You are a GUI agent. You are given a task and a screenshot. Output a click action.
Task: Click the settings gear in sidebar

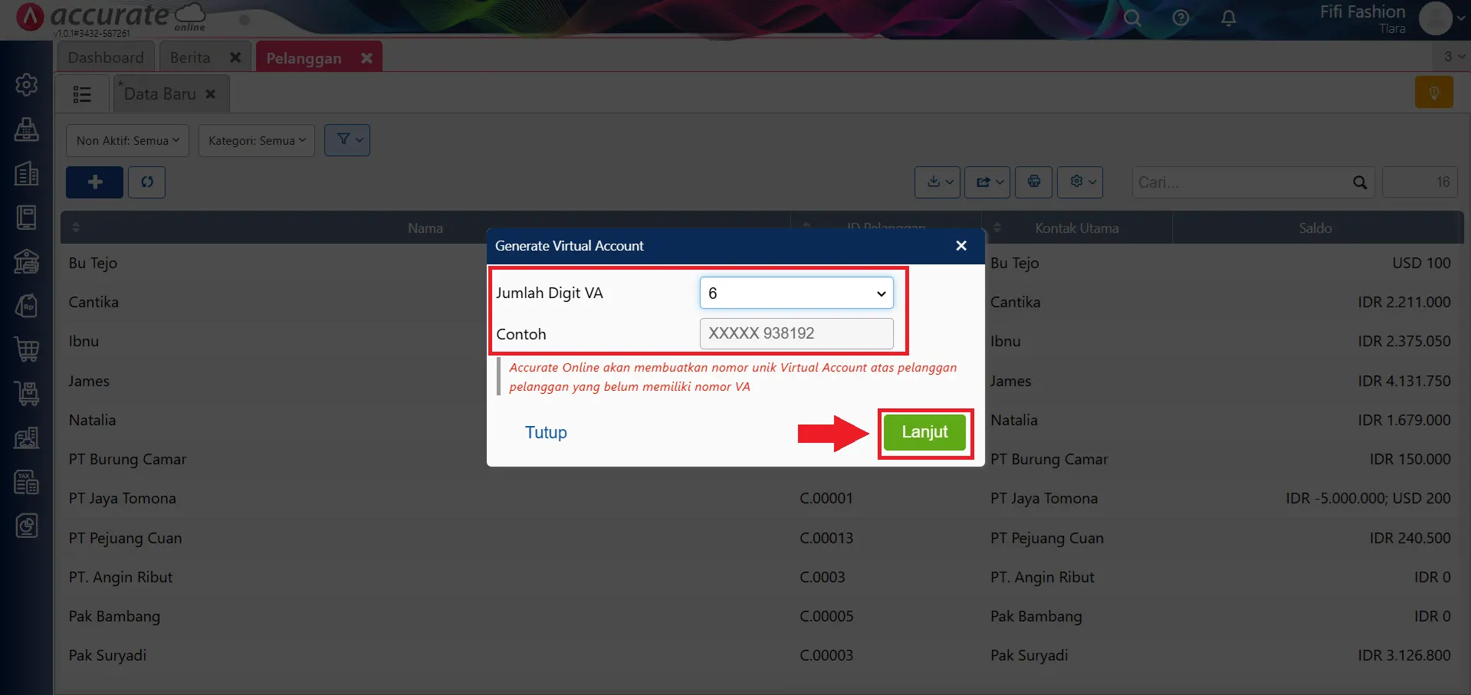pos(27,84)
